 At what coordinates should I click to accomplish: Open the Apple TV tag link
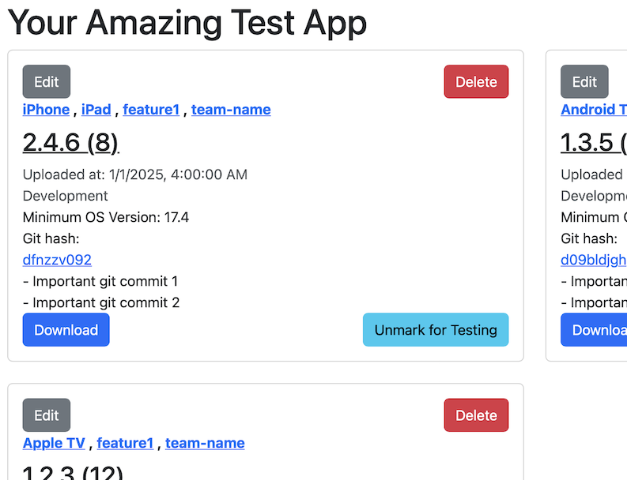click(54, 444)
